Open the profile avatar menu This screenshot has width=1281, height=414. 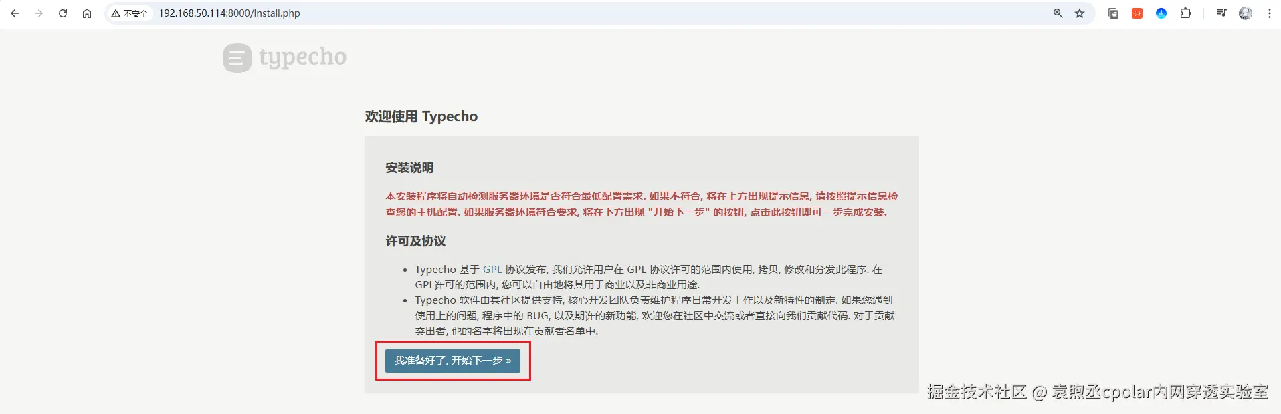click(1246, 13)
